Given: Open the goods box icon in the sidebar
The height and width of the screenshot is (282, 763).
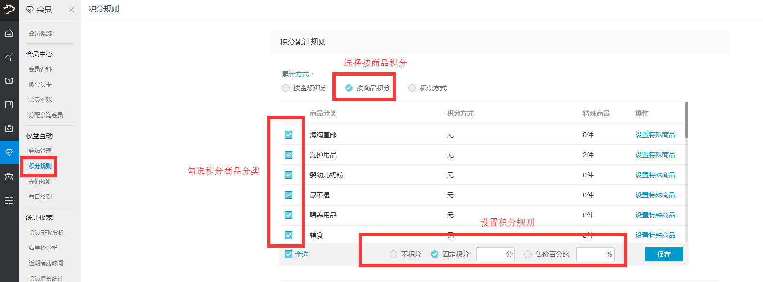Looking at the screenshot, I should 9,105.
